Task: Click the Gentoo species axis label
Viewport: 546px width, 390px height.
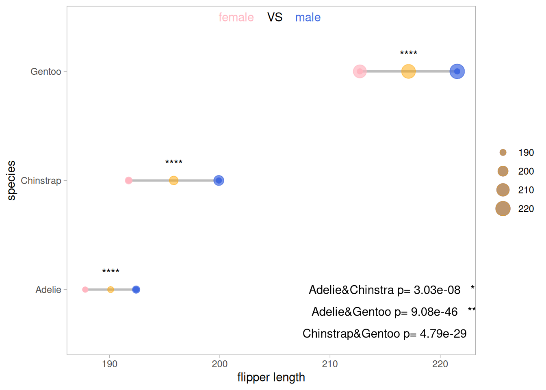Action: coord(46,72)
